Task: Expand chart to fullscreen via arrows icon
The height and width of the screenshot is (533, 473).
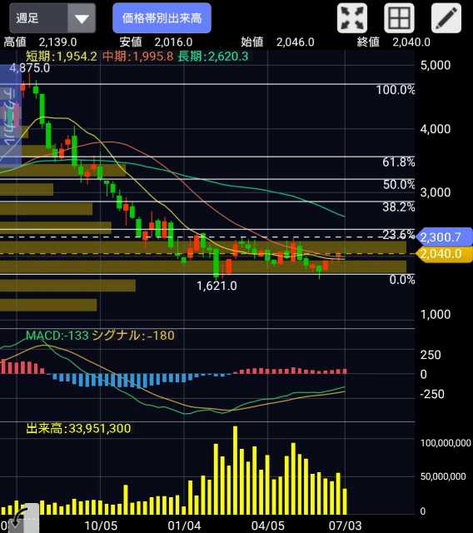Action: point(352,18)
